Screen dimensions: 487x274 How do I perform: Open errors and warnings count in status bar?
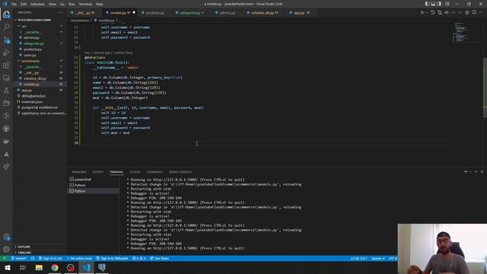[x=138, y=259]
